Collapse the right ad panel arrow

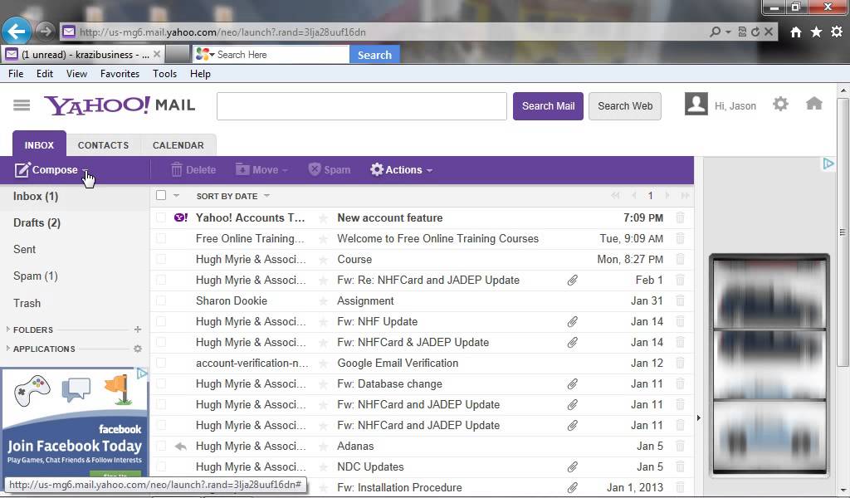tap(698, 417)
